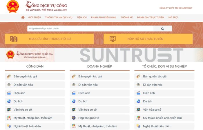Click Nghệ thuật biểu diễn mask icon under Tổ chức
This screenshot has width=203, height=130.
pyautogui.click(x=138, y=126)
